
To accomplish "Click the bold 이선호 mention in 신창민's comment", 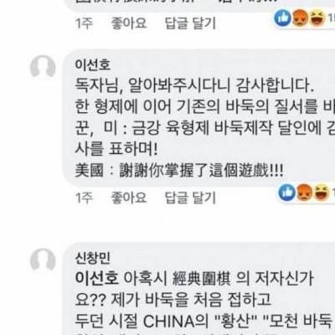I will [97, 278].
